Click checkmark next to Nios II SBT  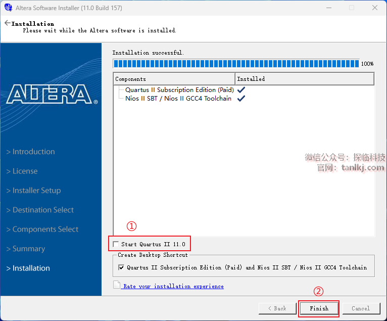click(x=241, y=99)
